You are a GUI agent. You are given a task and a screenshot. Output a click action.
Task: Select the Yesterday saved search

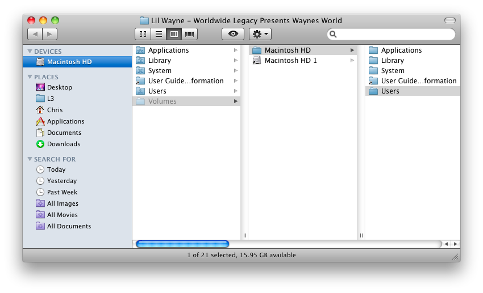pyautogui.click(x=77, y=181)
